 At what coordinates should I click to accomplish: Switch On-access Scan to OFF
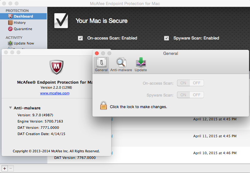point(197,83)
